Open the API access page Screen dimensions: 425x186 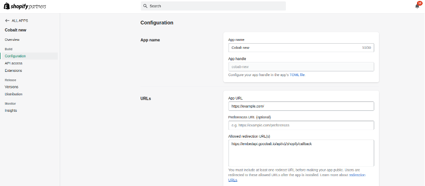pos(14,63)
